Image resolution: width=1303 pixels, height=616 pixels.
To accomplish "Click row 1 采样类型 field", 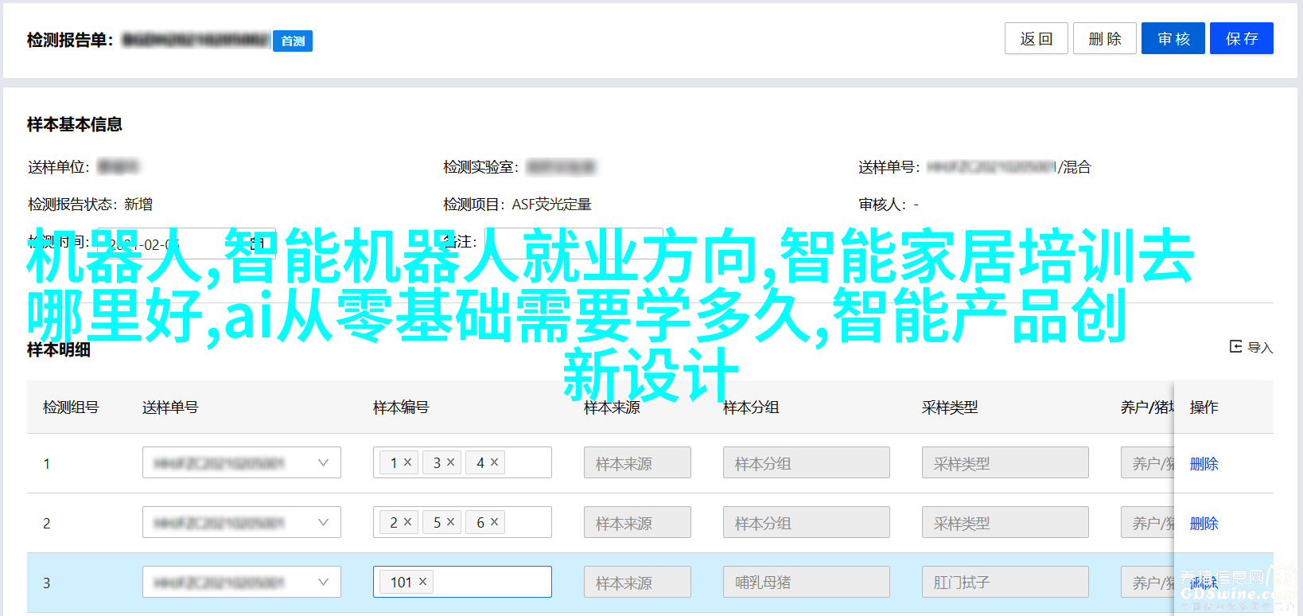I will 1005,462.
